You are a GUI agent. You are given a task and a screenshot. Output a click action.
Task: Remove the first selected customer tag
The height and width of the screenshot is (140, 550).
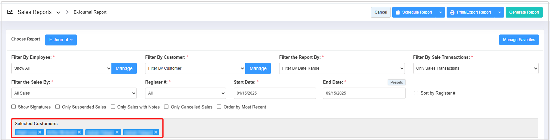click(40, 132)
